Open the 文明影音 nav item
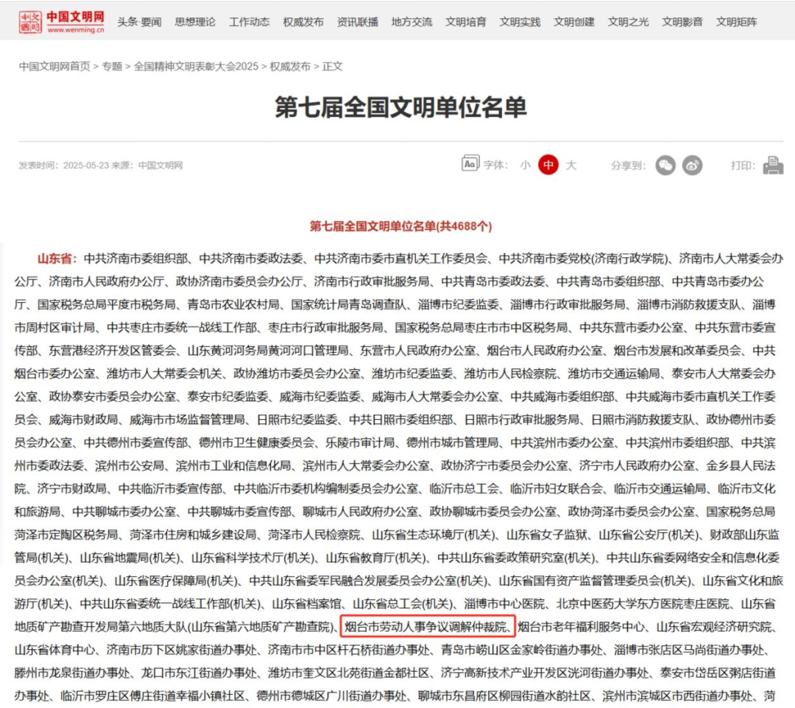795x708 pixels. pyautogui.click(x=682, y=22)
